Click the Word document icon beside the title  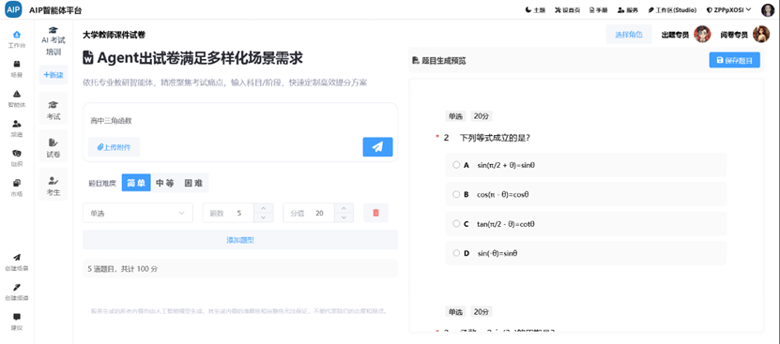(x=88, y=58)
